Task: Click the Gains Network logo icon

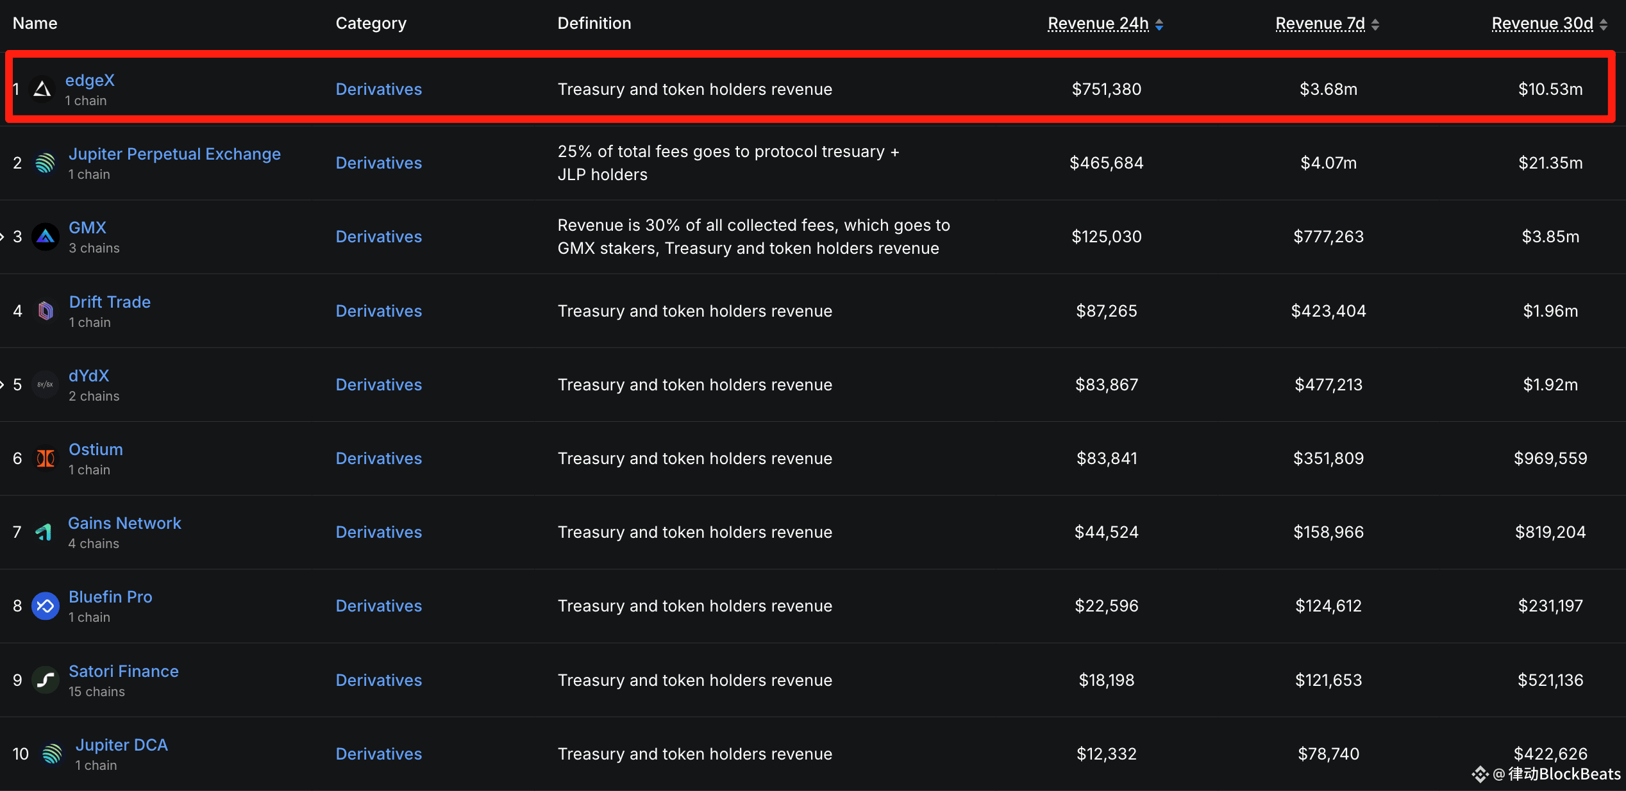Action: click(44, 532)
